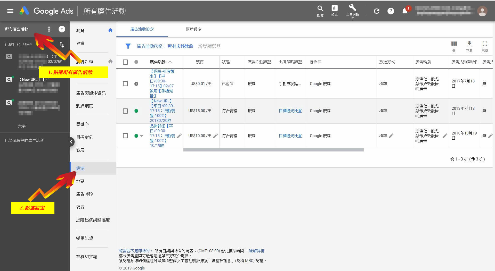
Task: Click the download icon above table
Action: point(469,44)
